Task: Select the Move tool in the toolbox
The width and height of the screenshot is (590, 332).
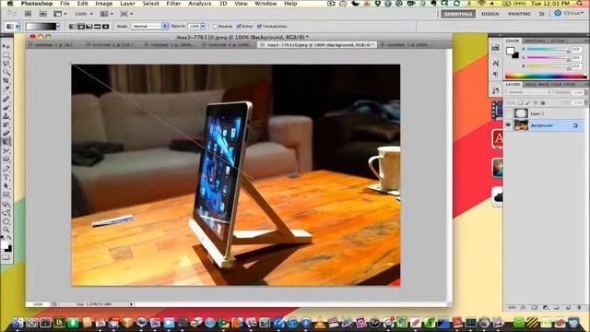Action: [x=6, y=46]
